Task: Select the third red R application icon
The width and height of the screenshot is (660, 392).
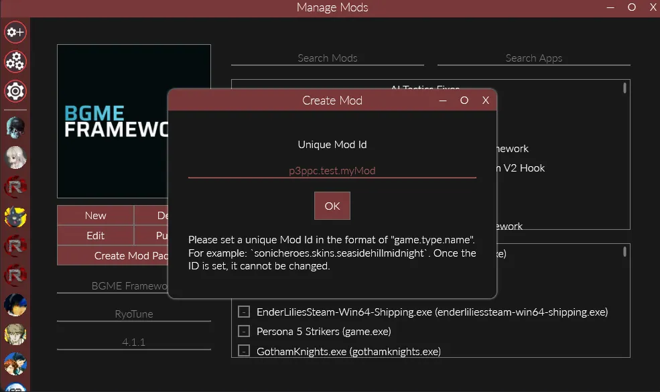Action: coord(15,275)
